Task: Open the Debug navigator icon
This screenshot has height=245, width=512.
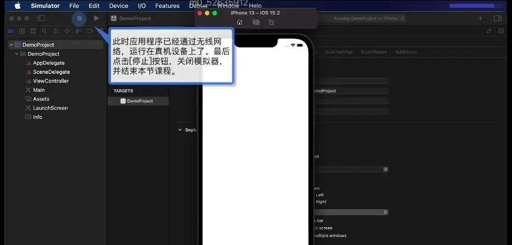Action: (x=78, y=31)
